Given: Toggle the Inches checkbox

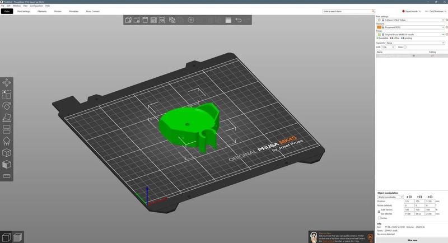Looking at the screenshot, I should (379, 218).
